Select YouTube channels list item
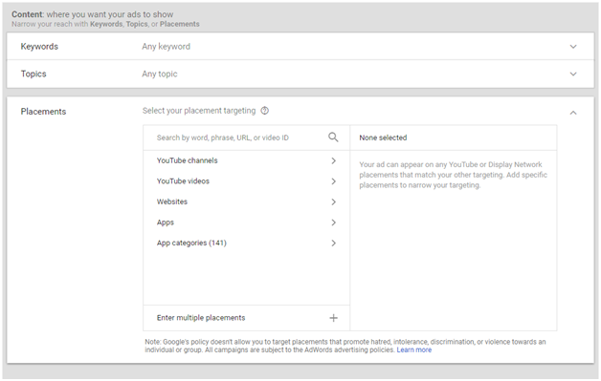 247,160
